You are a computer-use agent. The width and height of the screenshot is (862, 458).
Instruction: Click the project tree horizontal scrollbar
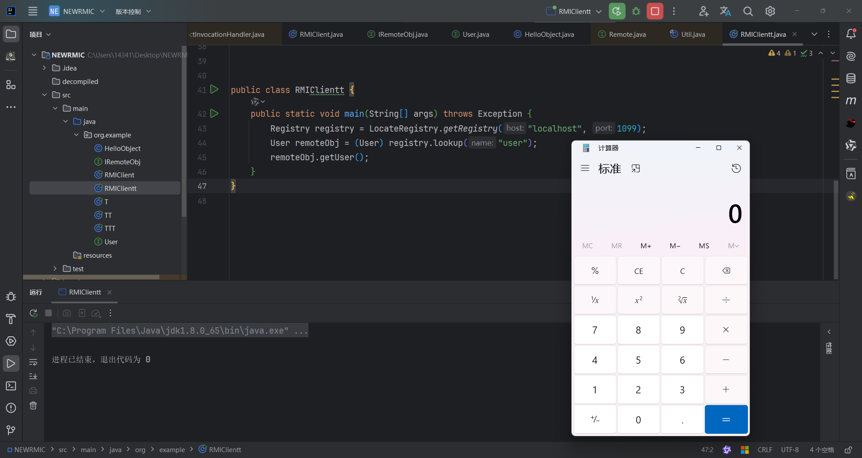[x=91, y=277]
